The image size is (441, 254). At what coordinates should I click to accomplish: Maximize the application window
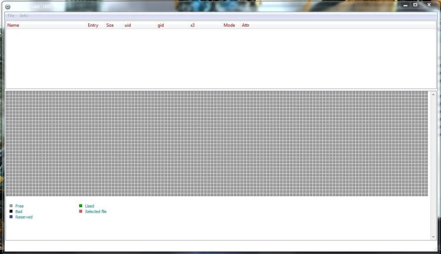(x=415, y=5)
